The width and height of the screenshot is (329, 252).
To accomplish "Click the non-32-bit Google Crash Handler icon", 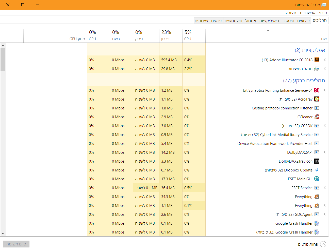I will point(317,223).
